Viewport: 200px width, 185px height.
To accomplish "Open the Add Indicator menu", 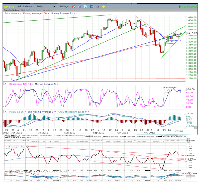I will 25,6.
